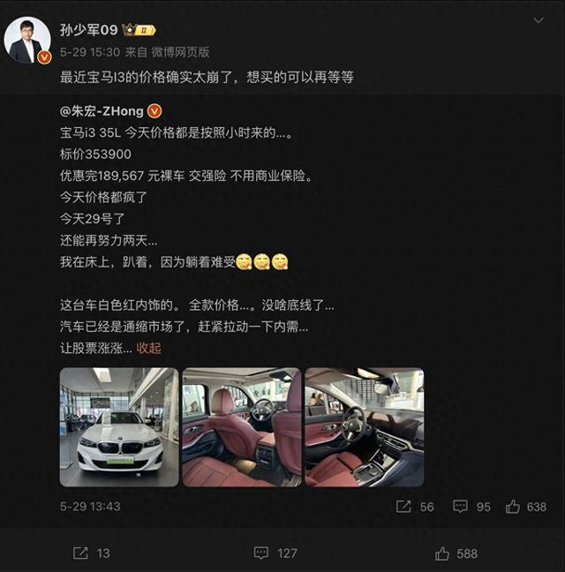Click the 5-29 13:43 original post timestamp
This screenshot has width=565, height=572.
90,507
